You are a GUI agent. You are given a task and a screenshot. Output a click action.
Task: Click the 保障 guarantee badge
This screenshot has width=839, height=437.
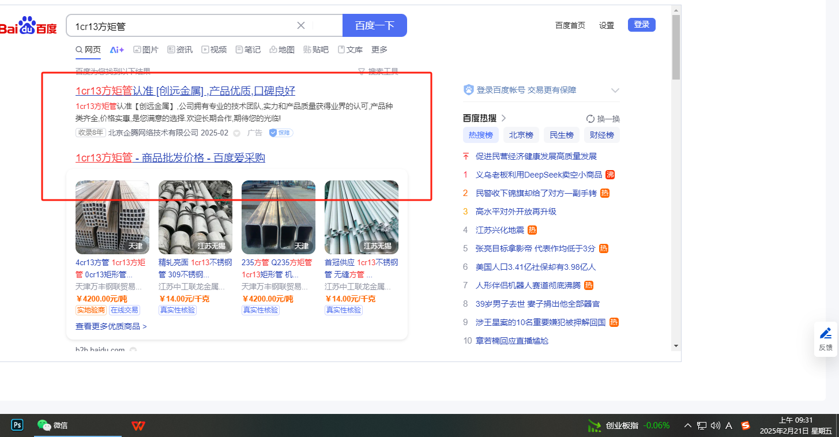[x=281, y=133]
